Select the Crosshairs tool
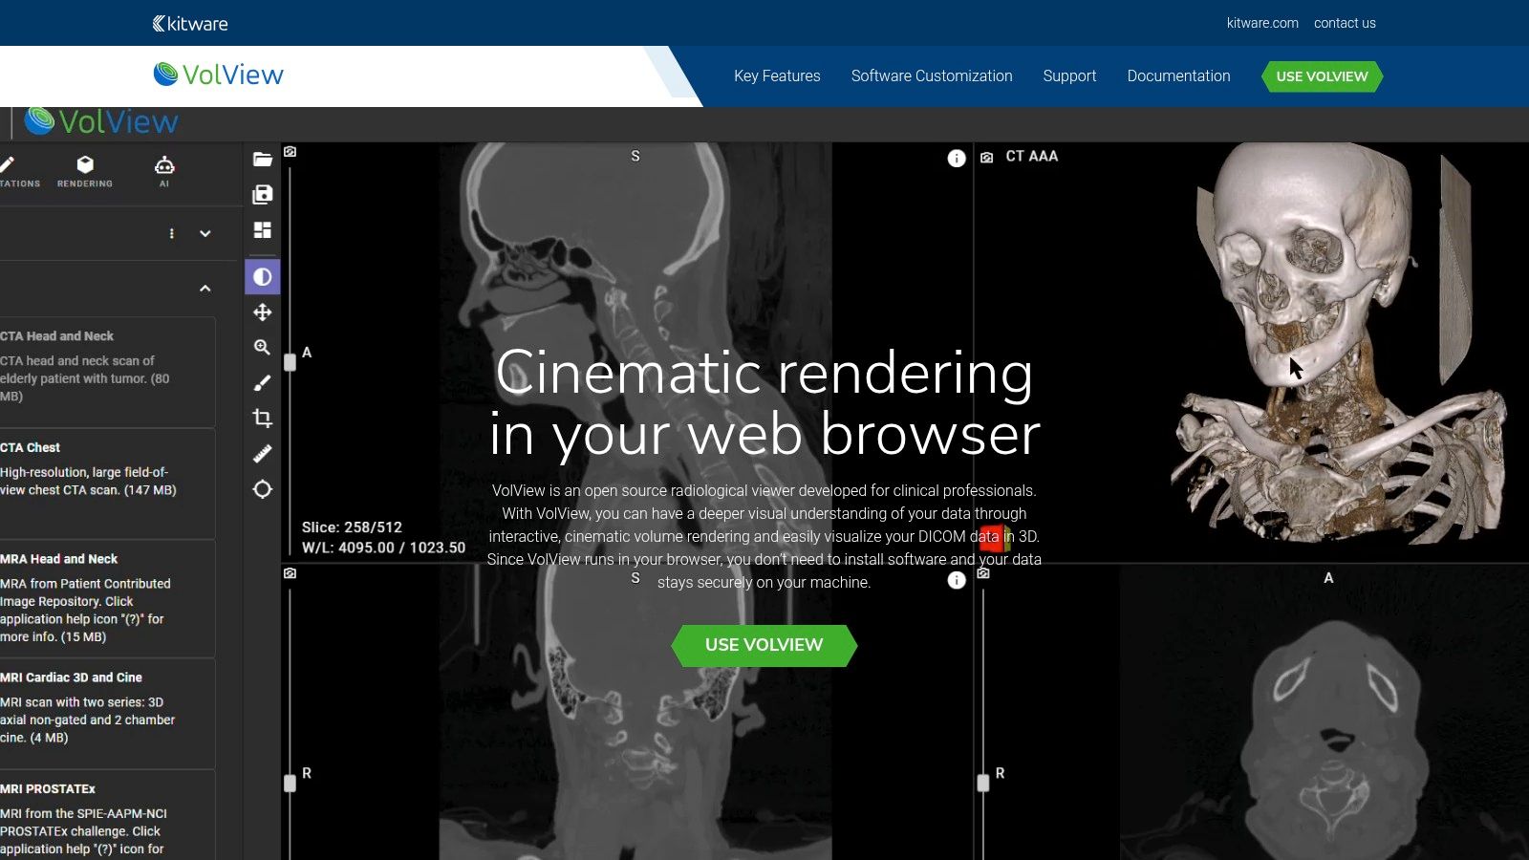Viewport: 1529px width, 860px height. [263, 488]
